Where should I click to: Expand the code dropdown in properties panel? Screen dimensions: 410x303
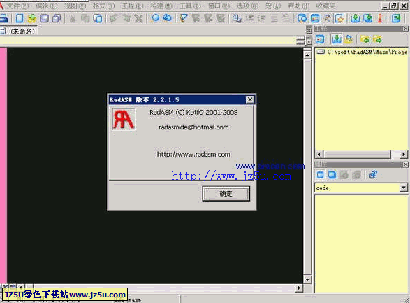point(404,188)
